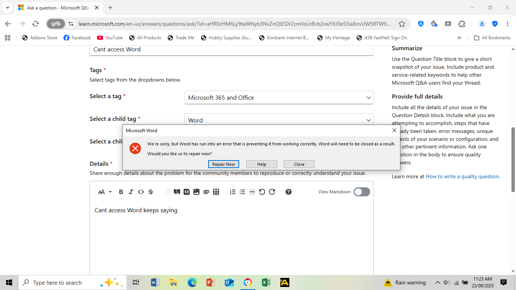Toggle the View Markdown switch

tap(362, 192)
